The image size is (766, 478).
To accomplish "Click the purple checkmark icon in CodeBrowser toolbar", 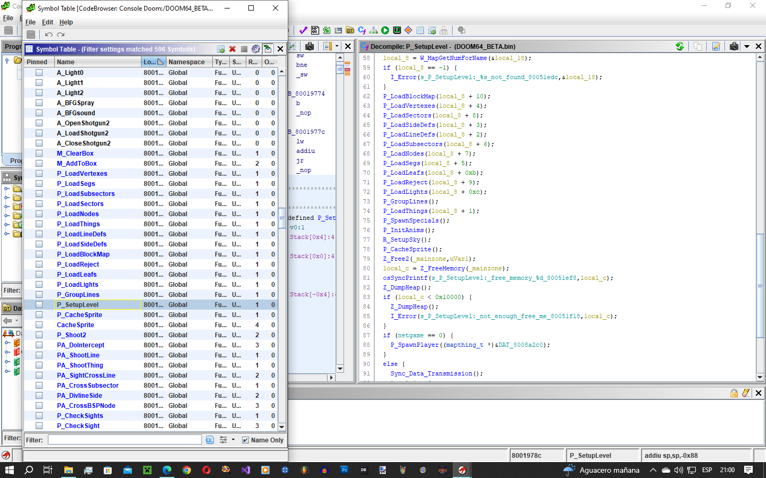I will [x=303, y=30].
